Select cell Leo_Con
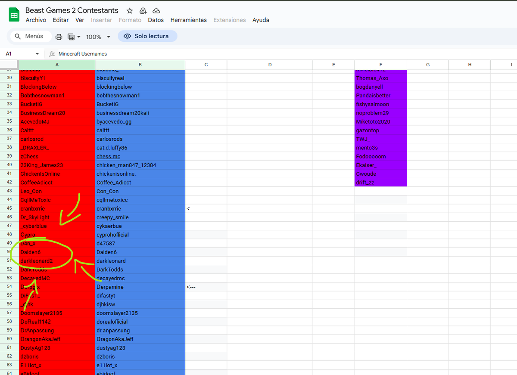This screenshot has height=375, width=517. pos(57,191)
